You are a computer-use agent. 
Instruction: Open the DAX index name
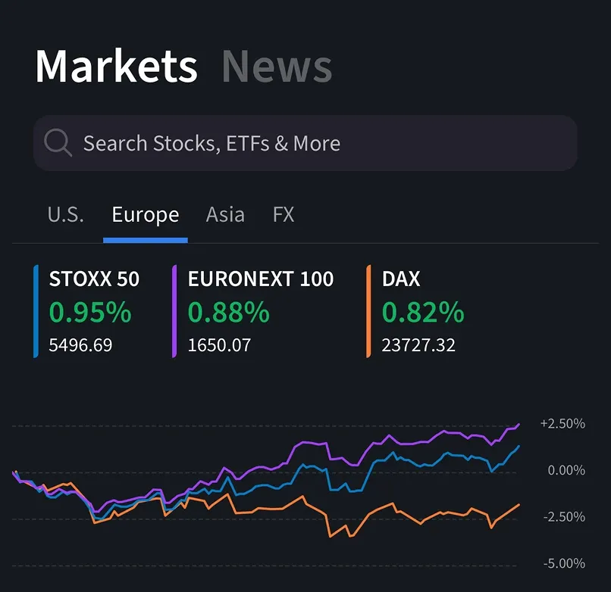click(x=401, y=279)
